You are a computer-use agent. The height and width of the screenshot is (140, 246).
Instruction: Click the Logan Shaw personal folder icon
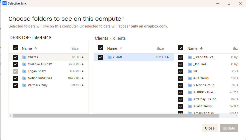pyautogui.click(x=24, y=71)
